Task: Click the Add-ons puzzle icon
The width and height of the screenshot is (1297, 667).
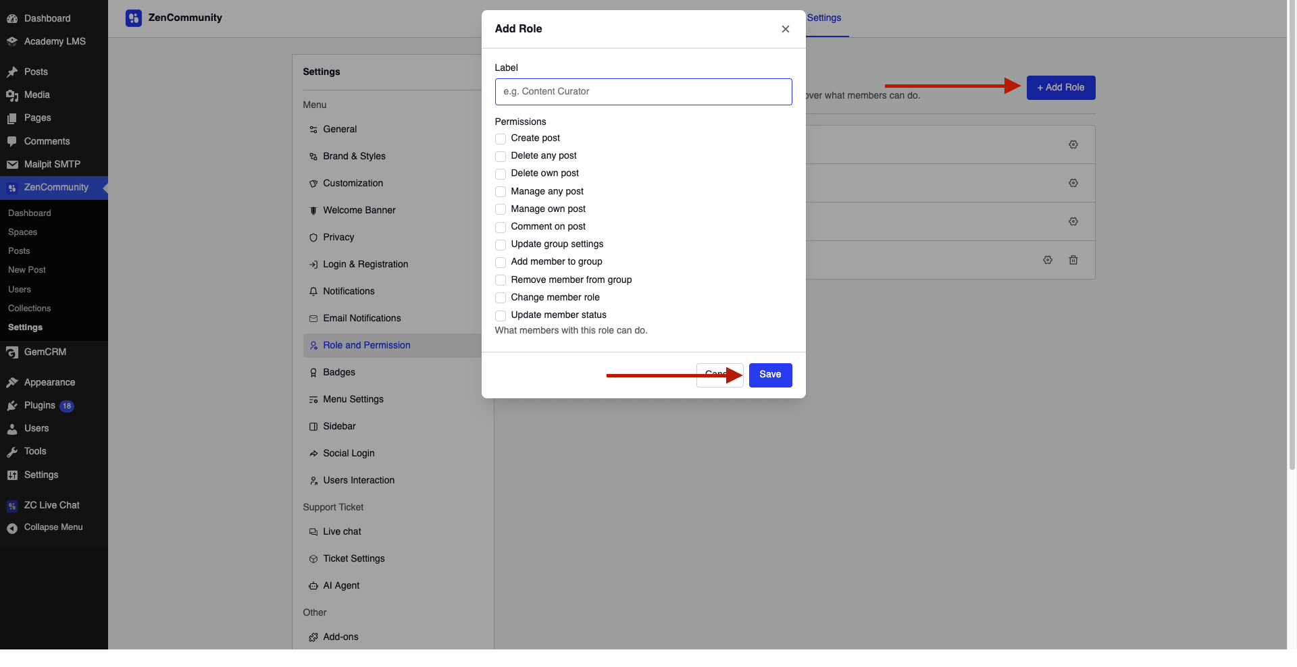Action: (313, 637)
